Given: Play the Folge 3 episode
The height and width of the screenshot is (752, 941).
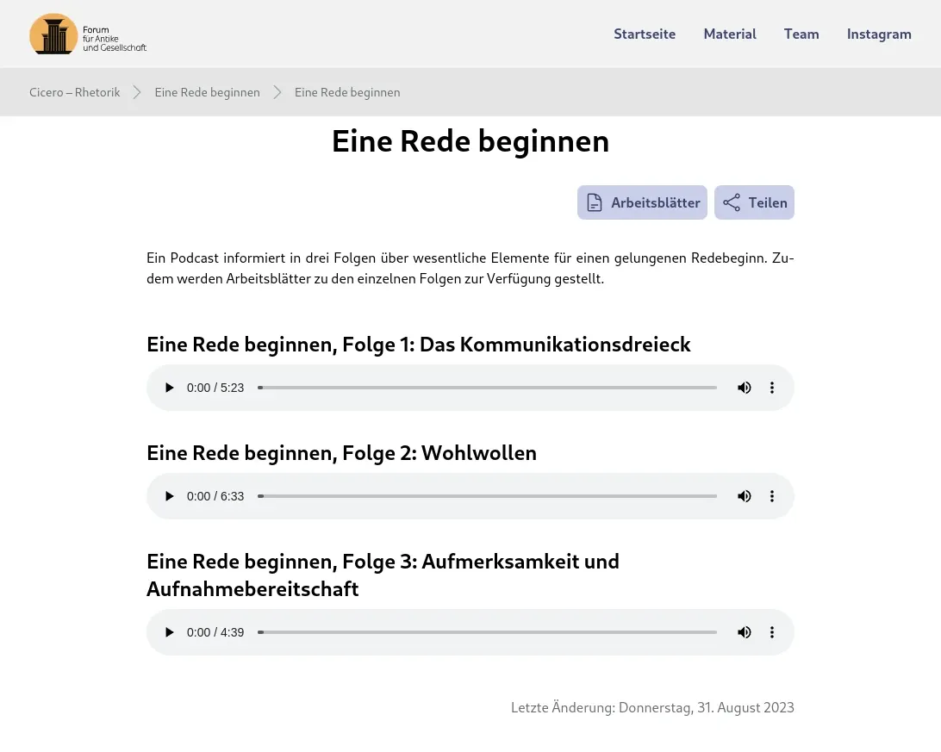Looking at the screenshot, I should click(x=169, y=632).
